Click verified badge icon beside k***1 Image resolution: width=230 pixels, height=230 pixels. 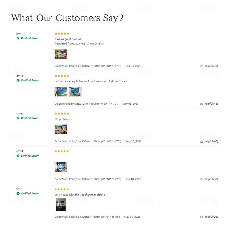[18, 38]
